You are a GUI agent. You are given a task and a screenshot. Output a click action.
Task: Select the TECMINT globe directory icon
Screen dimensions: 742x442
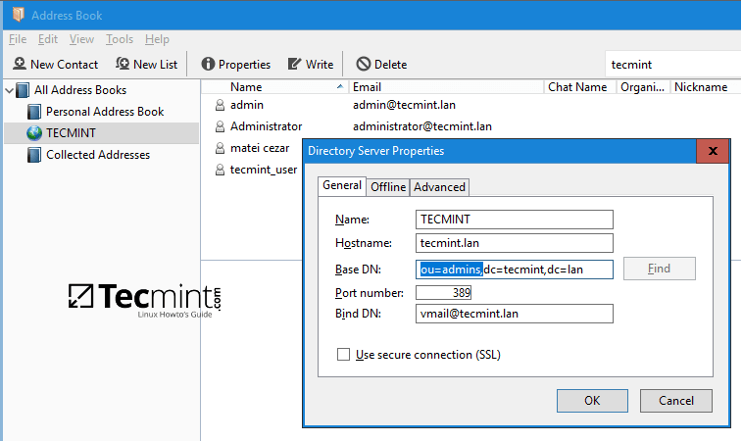[35, 133]
